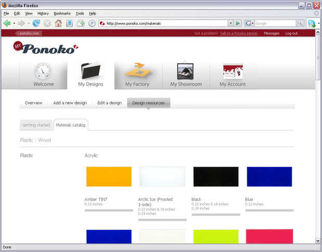Jump to the Plastic materials filter link

[x=26, y=140]
